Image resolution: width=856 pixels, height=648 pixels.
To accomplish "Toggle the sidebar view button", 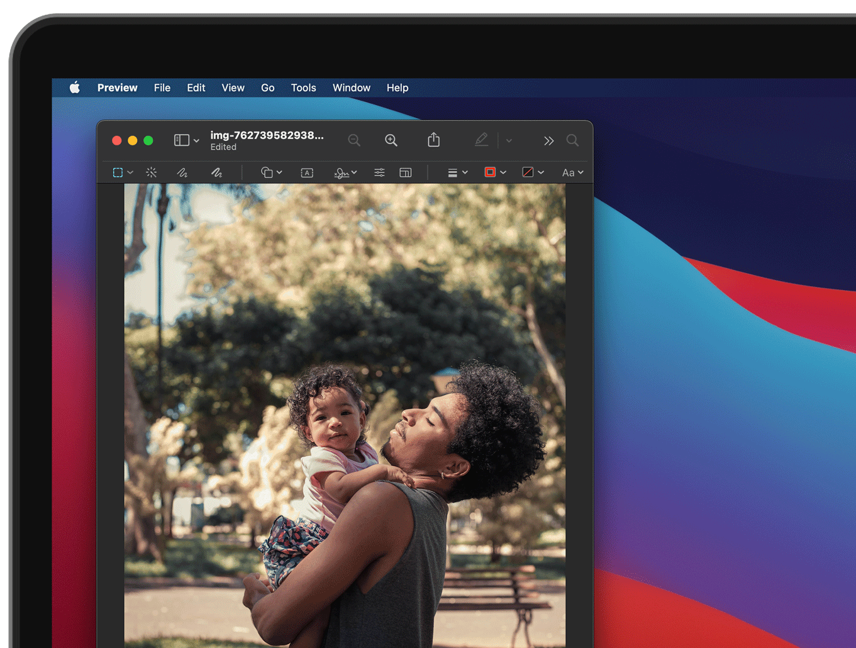I will [181, 140].
